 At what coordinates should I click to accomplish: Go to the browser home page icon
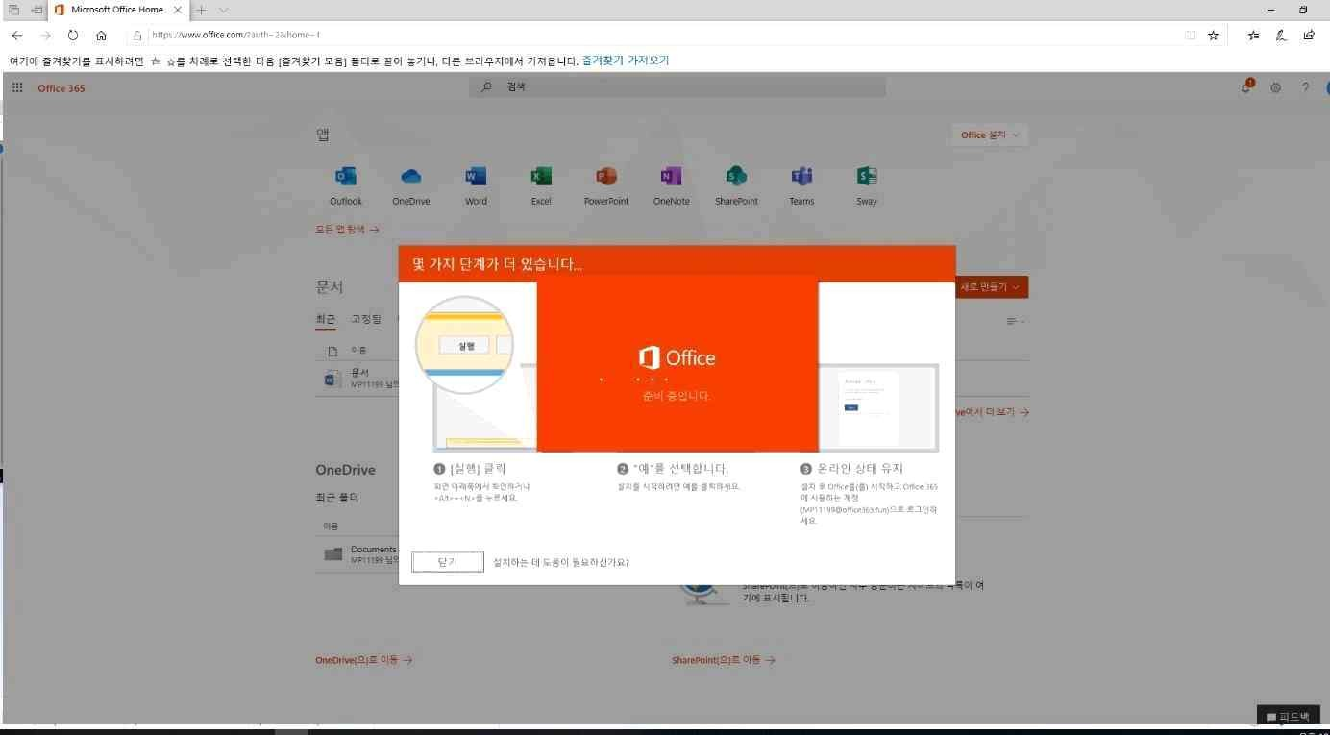pyautogui.click(x=101, y=35)
